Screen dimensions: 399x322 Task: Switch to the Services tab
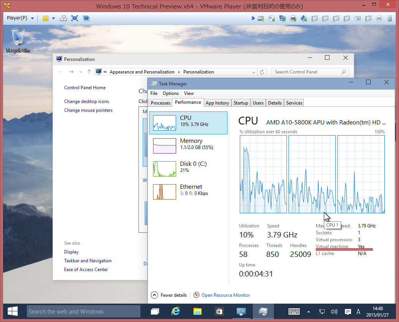[294, 103]
